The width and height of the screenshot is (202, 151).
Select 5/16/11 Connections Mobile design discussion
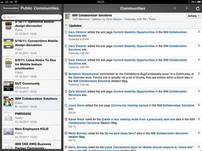click(x=32, y=47)
